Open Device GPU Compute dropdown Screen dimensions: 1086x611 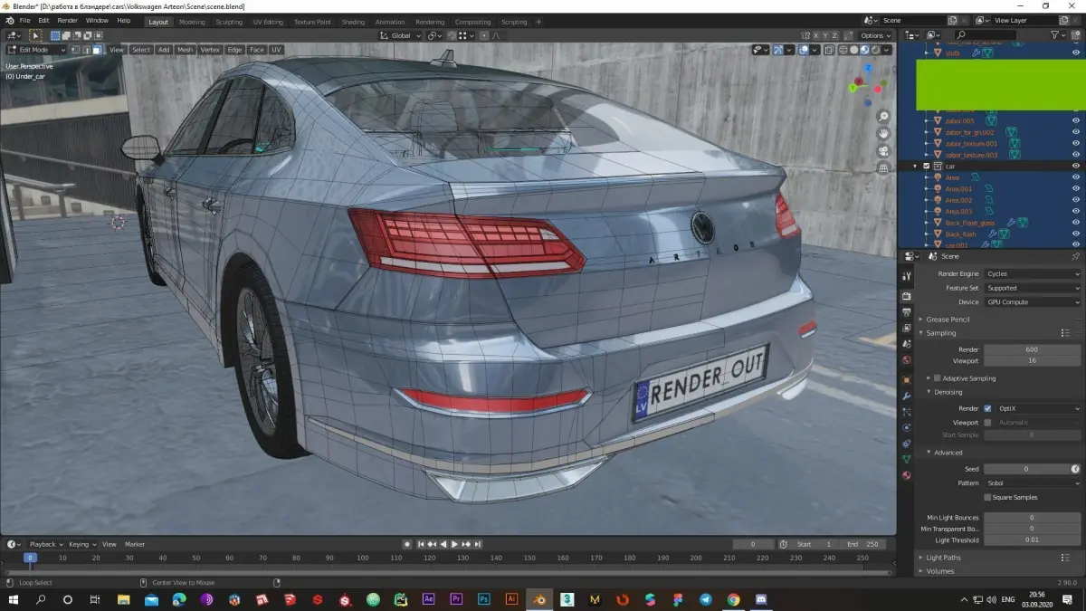coord(1033,302)
